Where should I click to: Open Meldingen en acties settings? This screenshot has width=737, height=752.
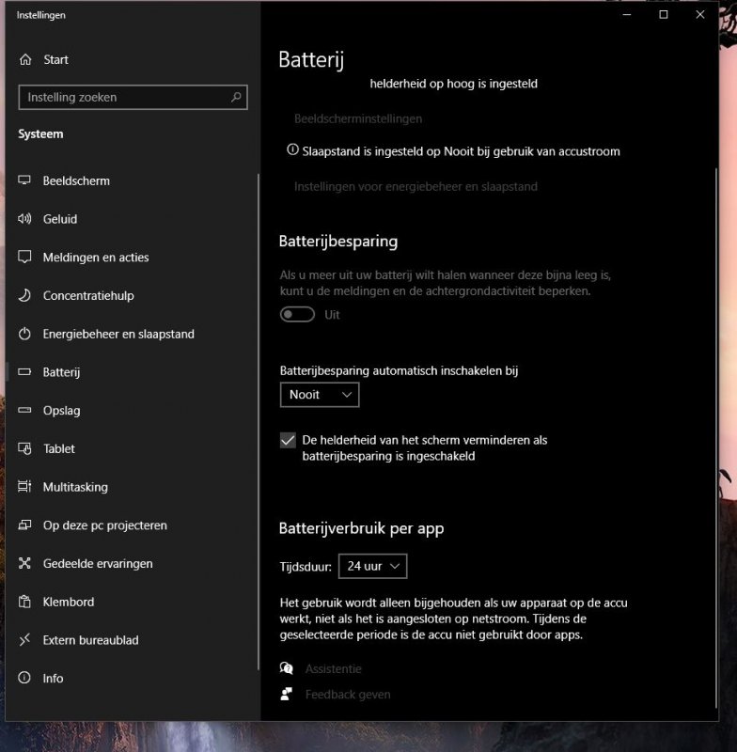point(96,258)
